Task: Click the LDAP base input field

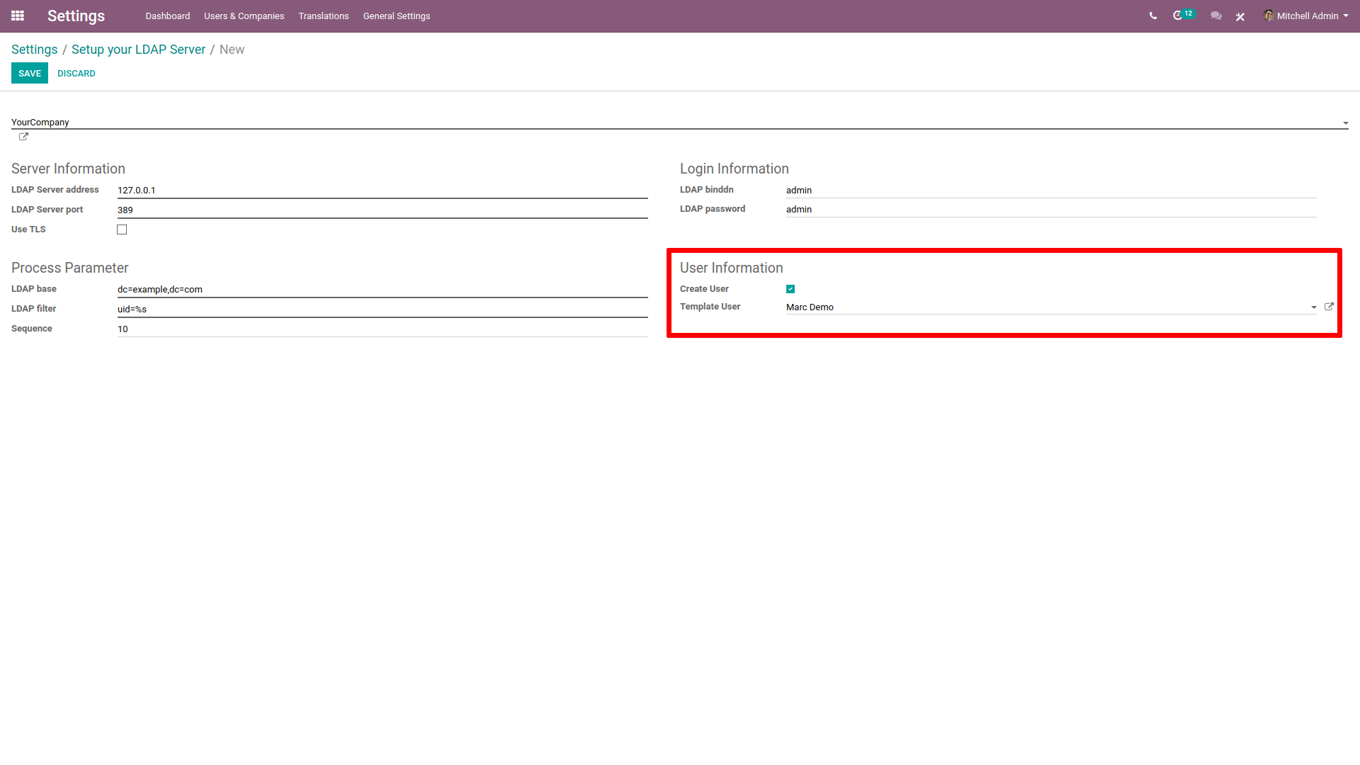Action: (382, 288)
